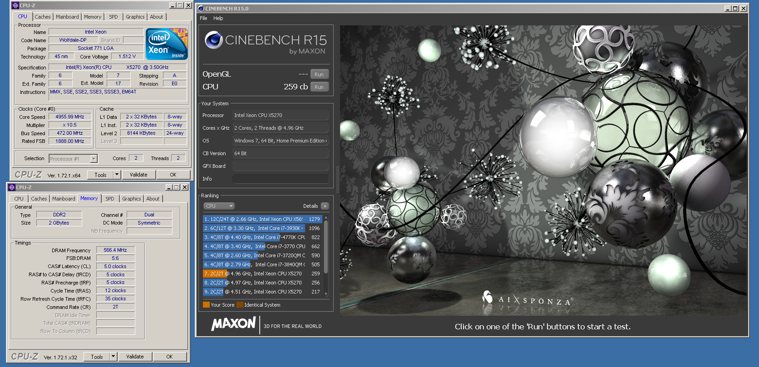Switch to Graphics tab in top CPU-Z
Screen dimensions: 759x367
point(135,17)
